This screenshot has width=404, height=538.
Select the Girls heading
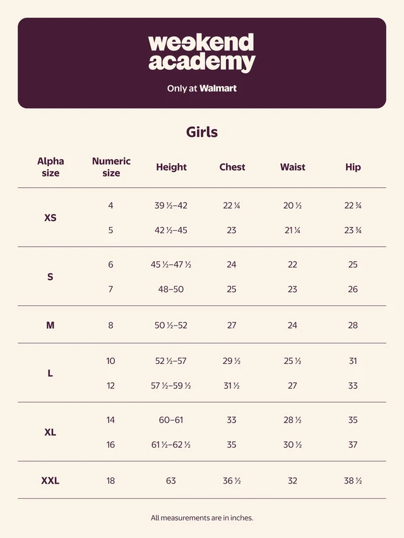click(x=201, y=132)
